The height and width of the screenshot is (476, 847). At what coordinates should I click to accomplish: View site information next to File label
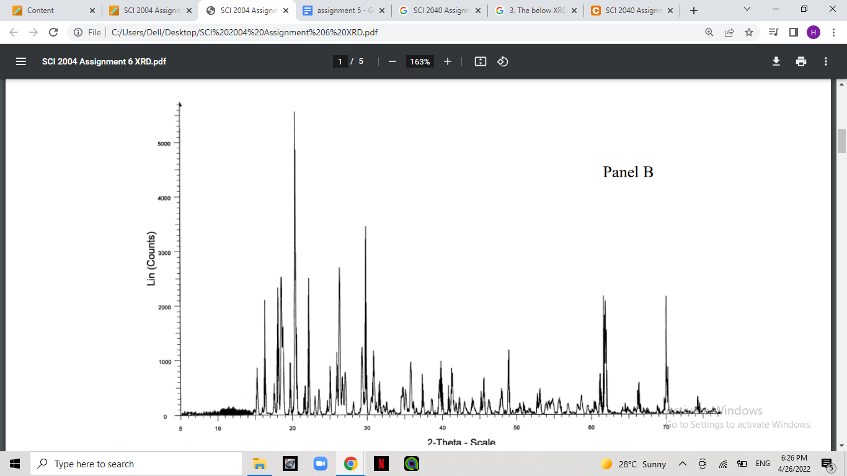pos(78,32)
